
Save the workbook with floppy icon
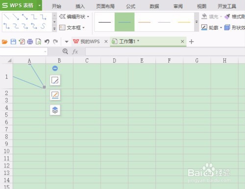(13, 42)
